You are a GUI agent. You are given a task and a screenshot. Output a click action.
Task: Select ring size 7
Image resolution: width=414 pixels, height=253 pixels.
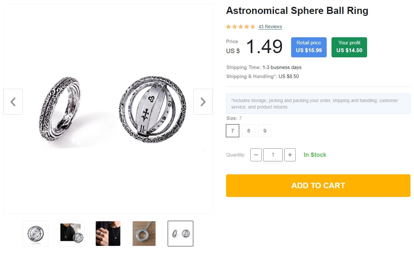(x=233, y=131)
